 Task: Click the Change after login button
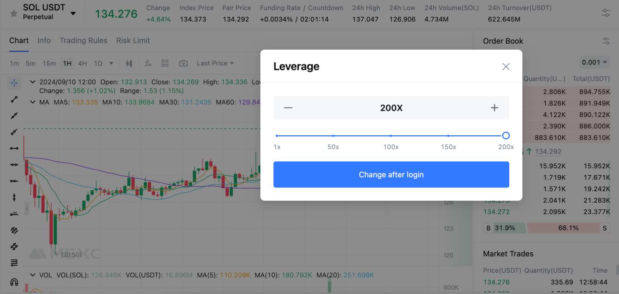click(391, 174)
